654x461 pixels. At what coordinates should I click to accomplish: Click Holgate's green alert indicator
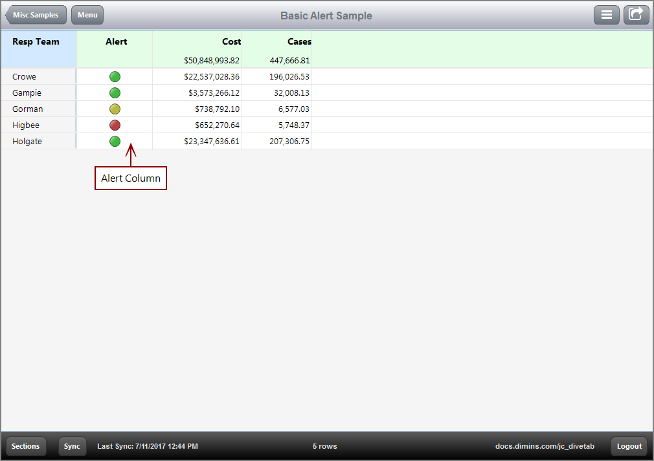115,142
